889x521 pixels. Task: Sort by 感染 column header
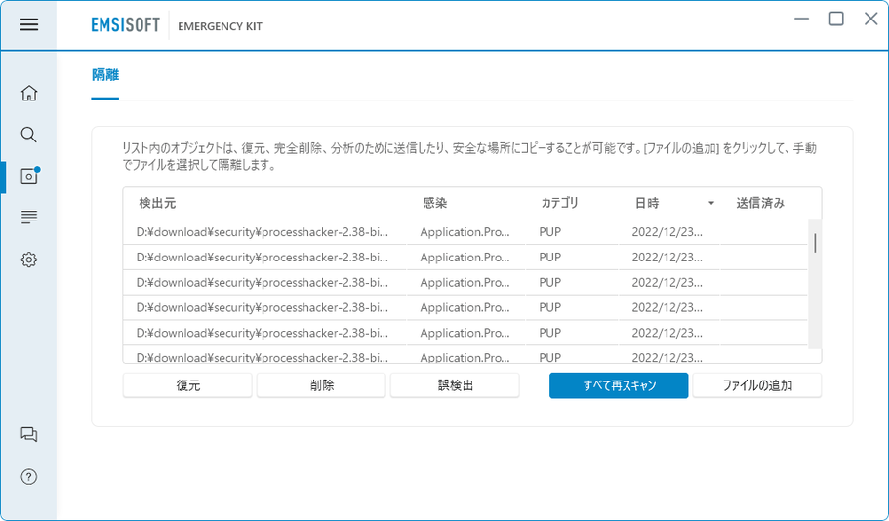coord(435,203)
